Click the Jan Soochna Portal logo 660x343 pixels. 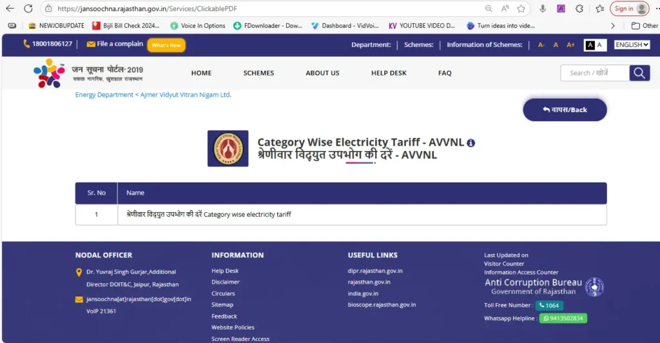(88, 73)
